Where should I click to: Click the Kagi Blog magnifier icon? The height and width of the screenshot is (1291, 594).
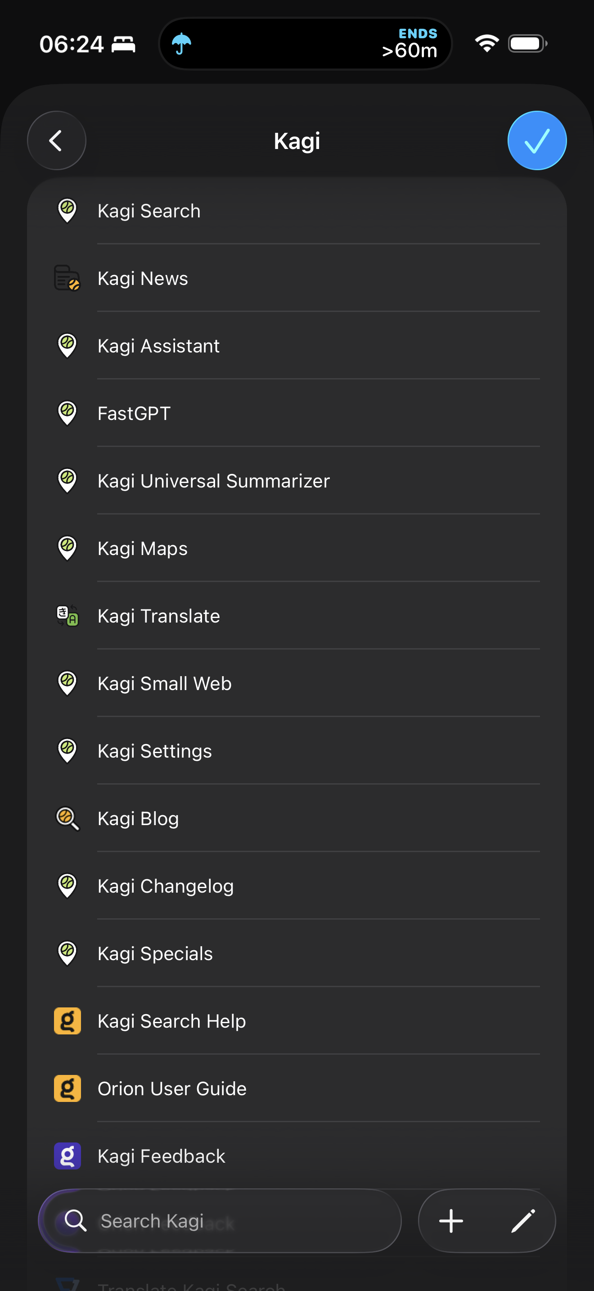(x=67, y=818)
